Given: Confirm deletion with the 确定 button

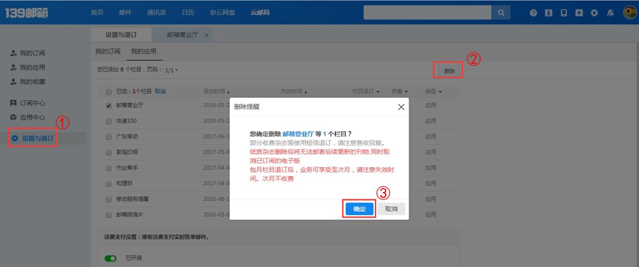Looking at the screenshot, I should [x=360, y=209].
